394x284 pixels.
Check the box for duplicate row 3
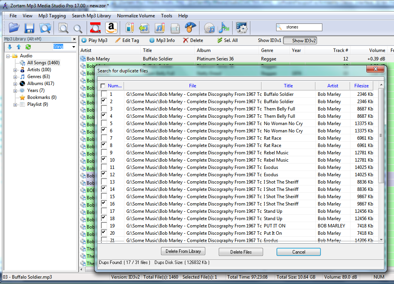104,109
